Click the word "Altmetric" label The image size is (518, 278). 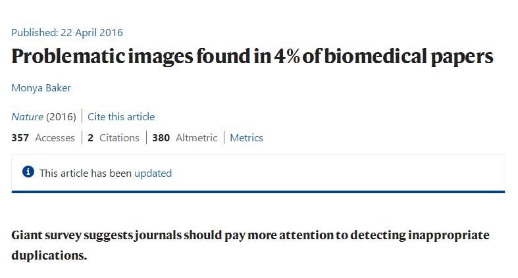coord(197,138)
